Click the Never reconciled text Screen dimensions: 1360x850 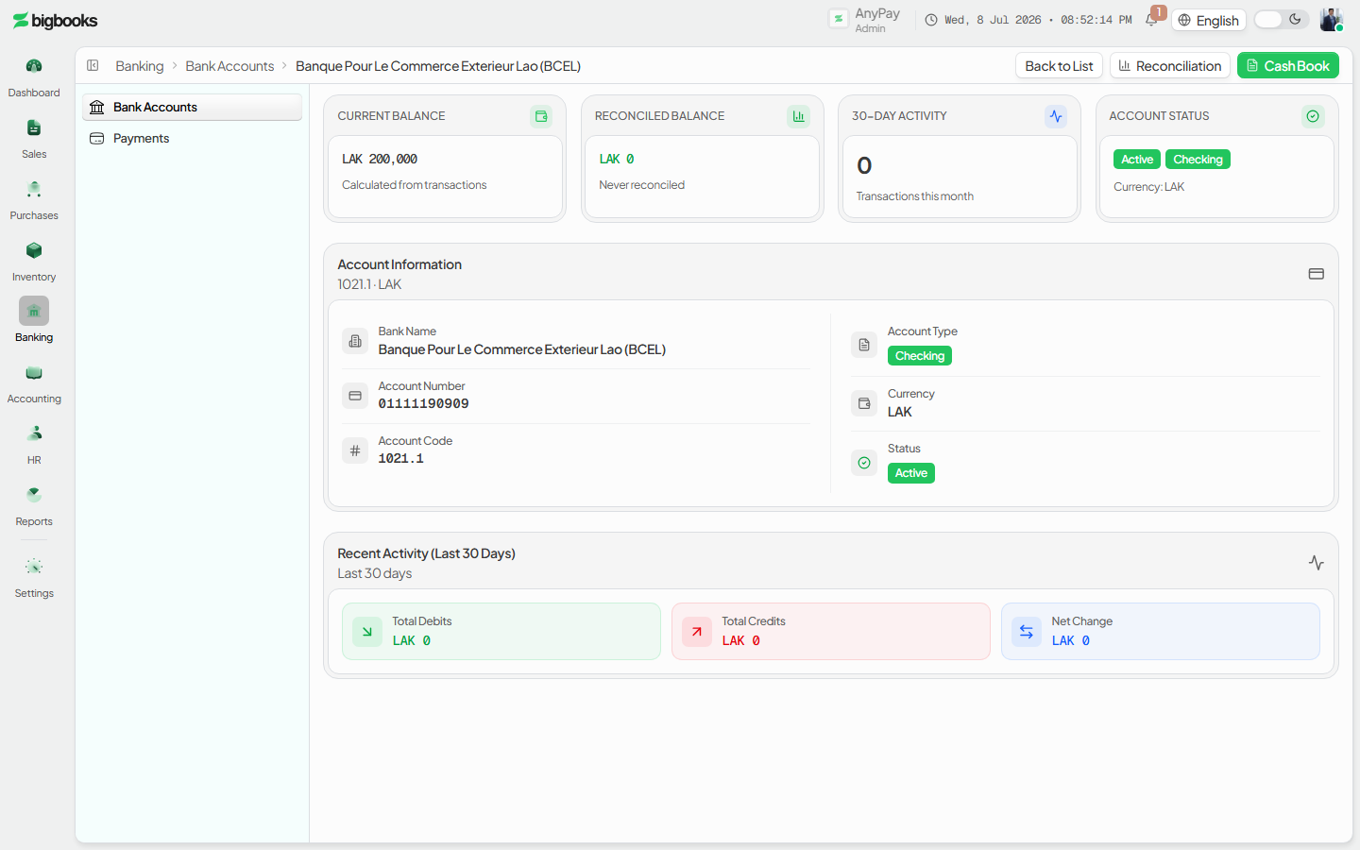point(641,185)
